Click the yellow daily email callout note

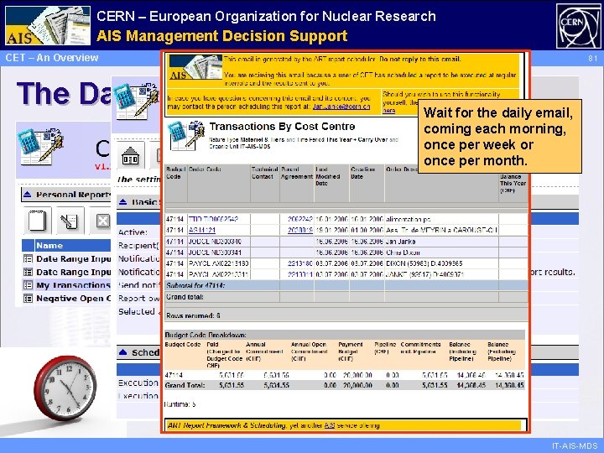(x=500, y=137)
